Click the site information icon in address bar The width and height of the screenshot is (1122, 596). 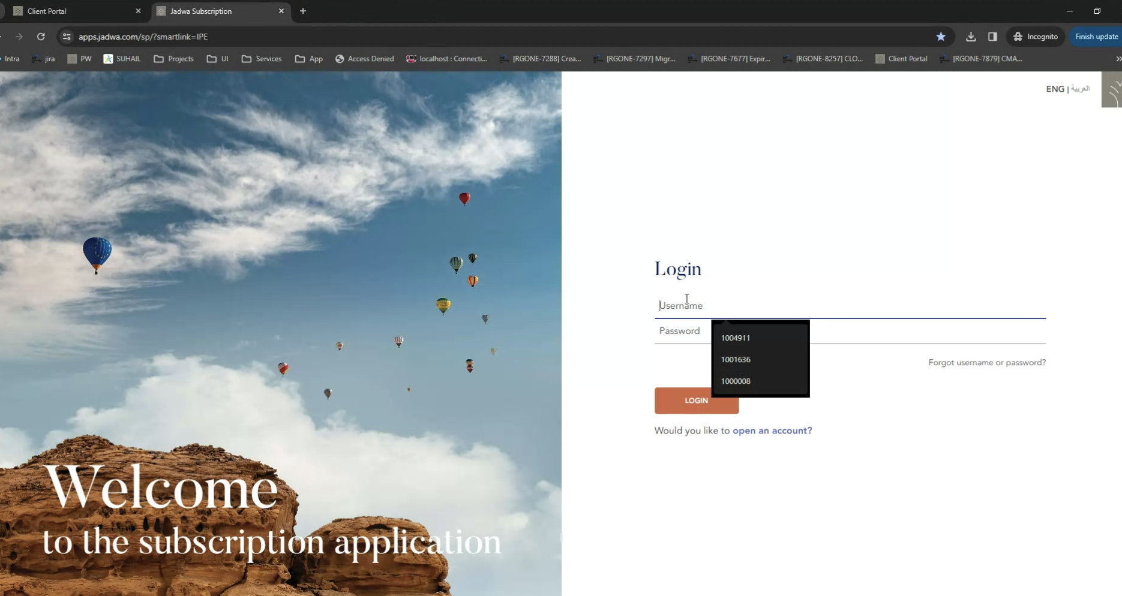coord(67,37)
